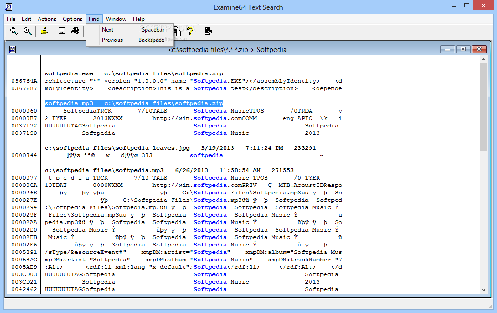Click offset 0005891
497x313 pixels.
tap(24, 253)
